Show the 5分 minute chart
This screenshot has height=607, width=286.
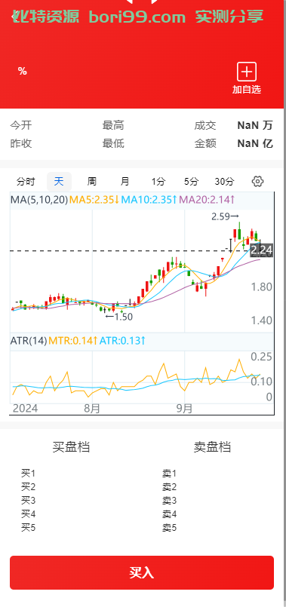coord(191,182)
